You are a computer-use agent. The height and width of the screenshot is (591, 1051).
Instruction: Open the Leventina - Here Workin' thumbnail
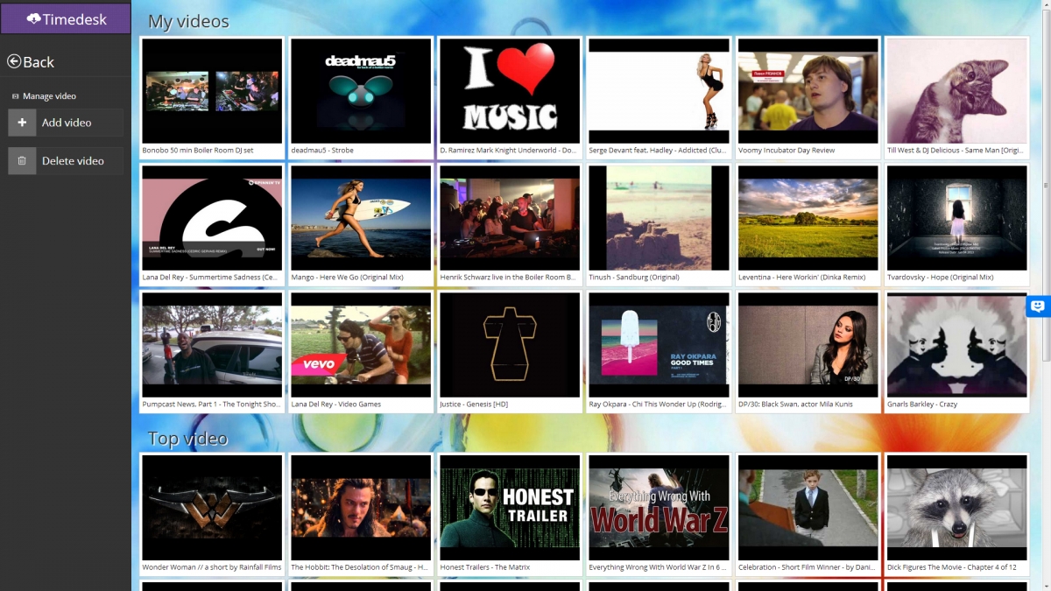808,218
